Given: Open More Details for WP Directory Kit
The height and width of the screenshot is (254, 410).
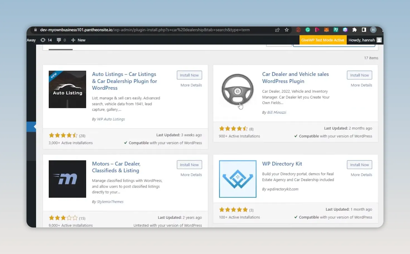Looking at the screenshot, I should (x=361, y=175).
